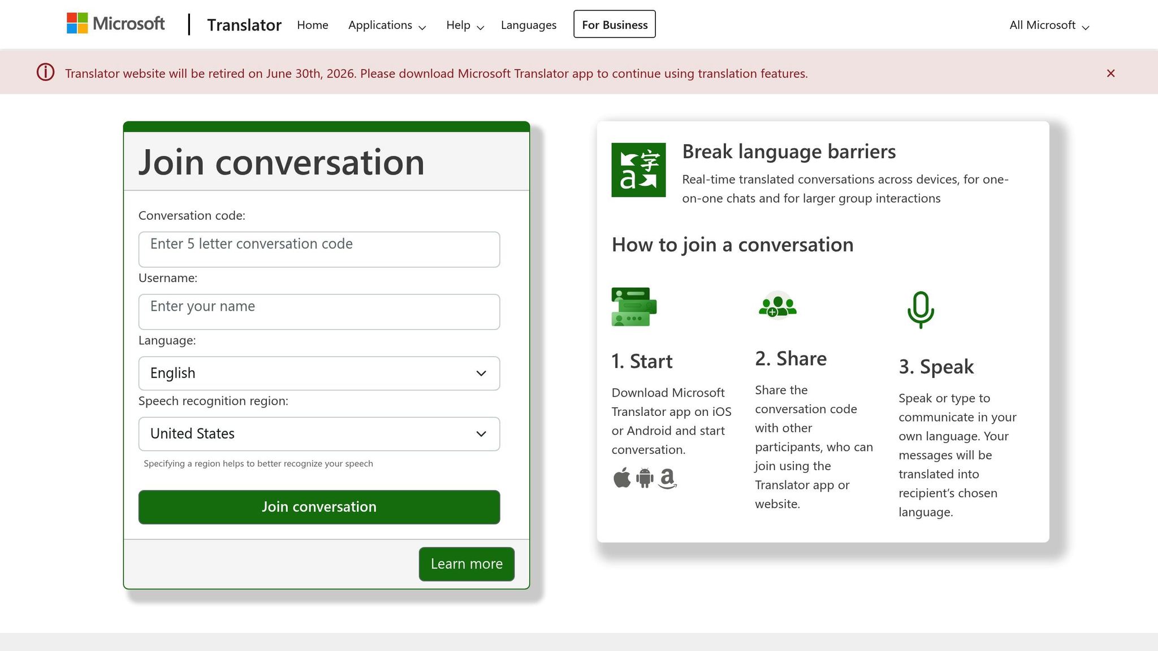Image resolution: width=1158 pixels, height=651 pixels.
Task: Open the Languages page
Action: [x=528, y=25]
